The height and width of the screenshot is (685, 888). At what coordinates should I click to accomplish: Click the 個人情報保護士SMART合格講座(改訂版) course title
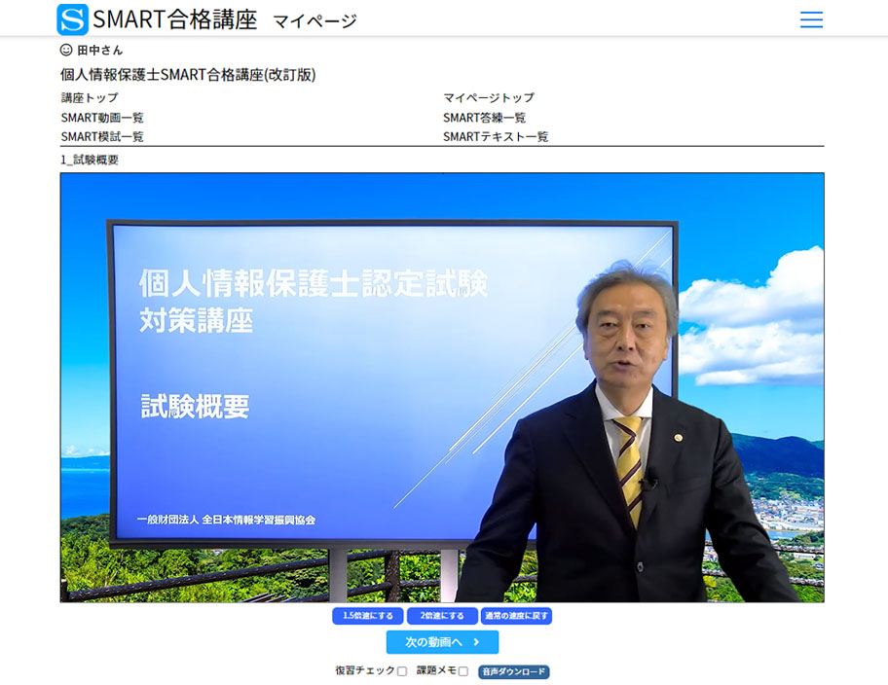point(188,75)
